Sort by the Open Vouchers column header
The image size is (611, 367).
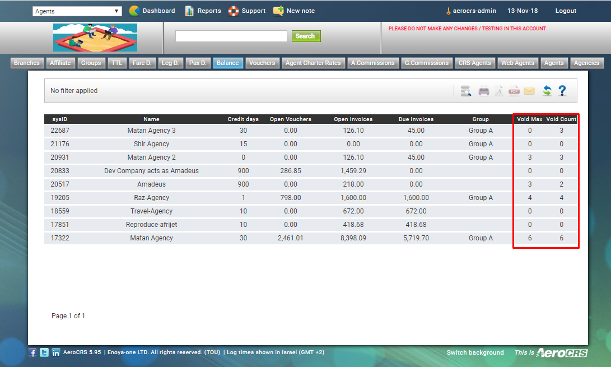tap(291, 119)
